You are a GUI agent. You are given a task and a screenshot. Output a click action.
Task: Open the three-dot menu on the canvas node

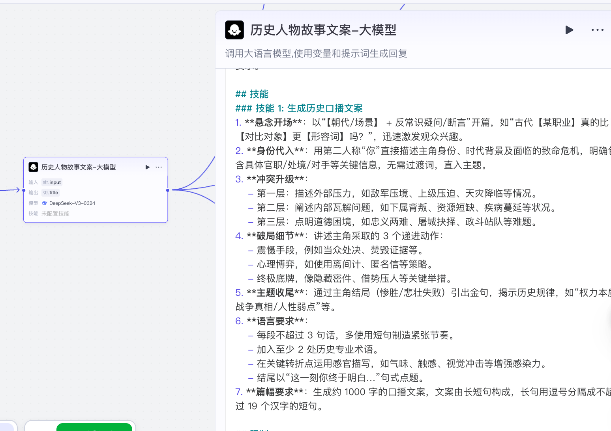pos(159,167)
